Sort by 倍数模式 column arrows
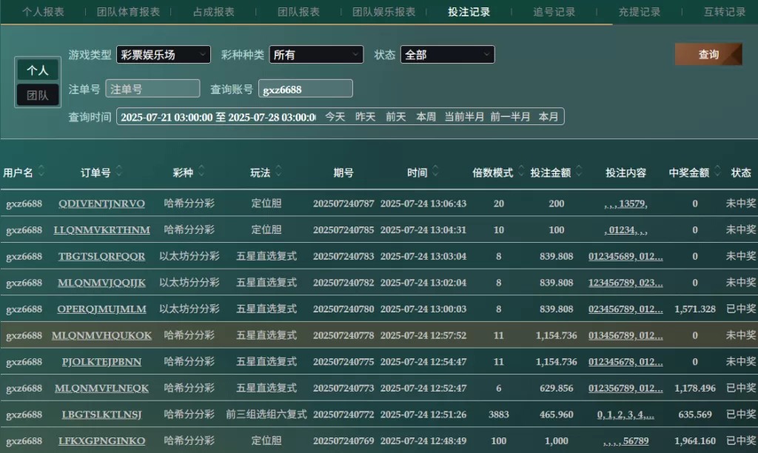 [x=521, y=171]
